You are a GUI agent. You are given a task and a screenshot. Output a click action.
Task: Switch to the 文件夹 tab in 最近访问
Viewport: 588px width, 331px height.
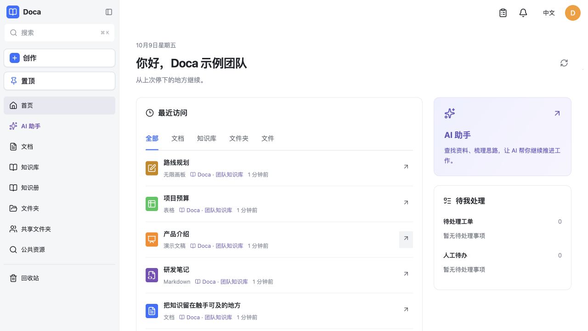pos(239,138)
